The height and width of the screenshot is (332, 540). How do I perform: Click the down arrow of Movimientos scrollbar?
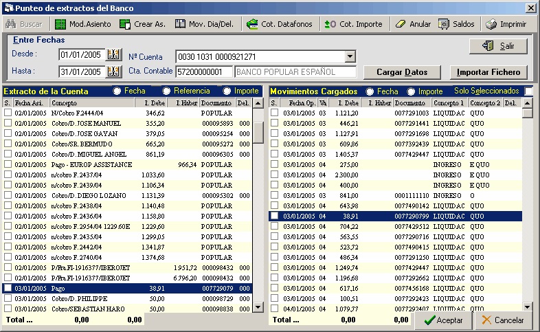(x=527, y=307)
